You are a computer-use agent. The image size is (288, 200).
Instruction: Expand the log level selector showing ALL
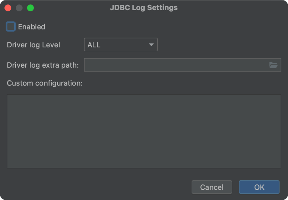tap(121, 44)
